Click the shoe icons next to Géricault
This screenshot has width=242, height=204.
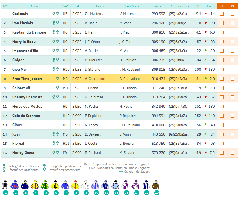click(55, 14)
